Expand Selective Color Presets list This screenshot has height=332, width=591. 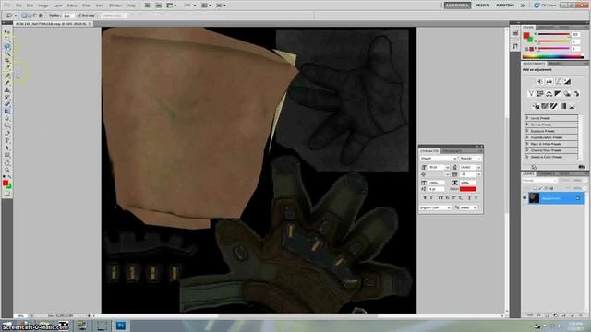pyautogui.click(x=527, y=157)
